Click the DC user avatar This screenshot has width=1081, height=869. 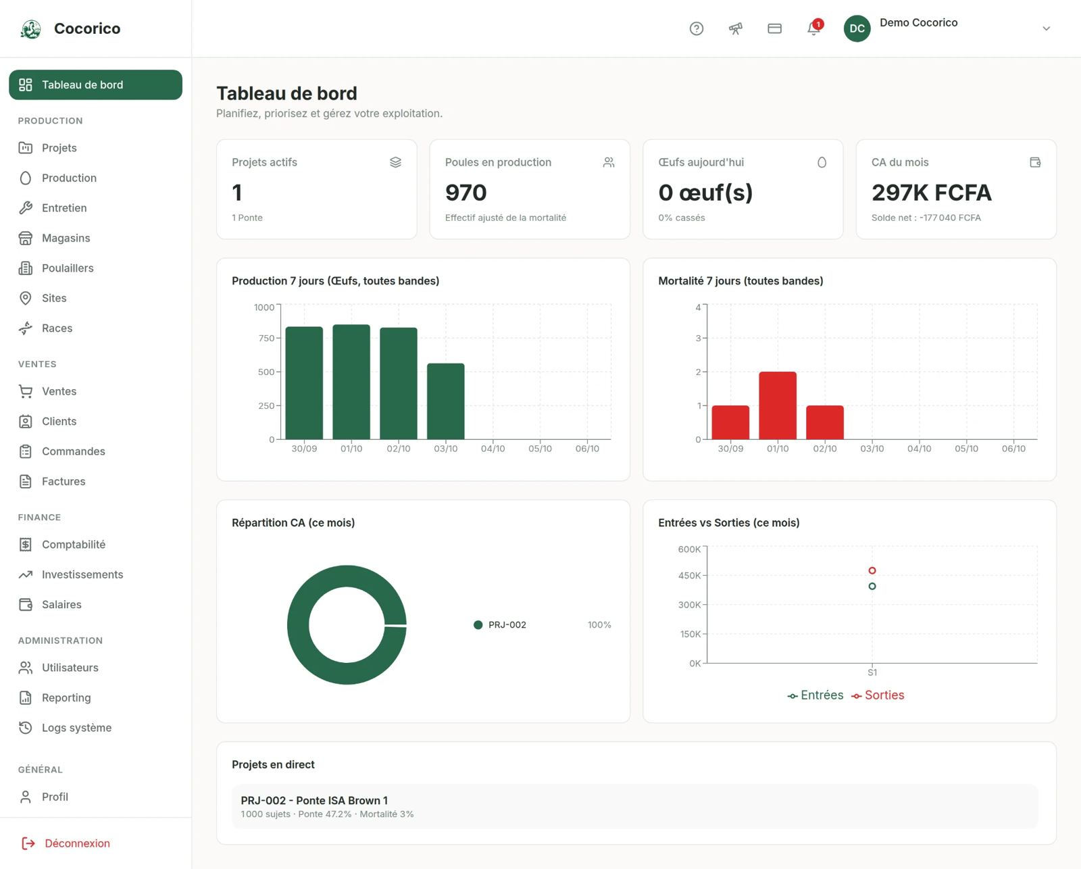(857, 28)
